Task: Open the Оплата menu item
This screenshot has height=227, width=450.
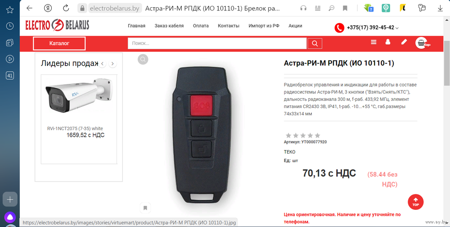Action: [201, 26]
